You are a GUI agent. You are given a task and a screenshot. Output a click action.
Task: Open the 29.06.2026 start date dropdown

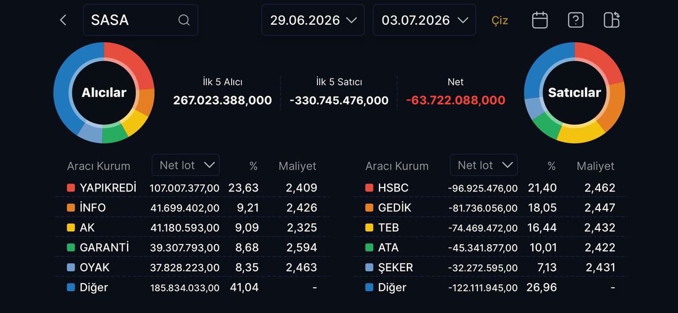point(314,20)
